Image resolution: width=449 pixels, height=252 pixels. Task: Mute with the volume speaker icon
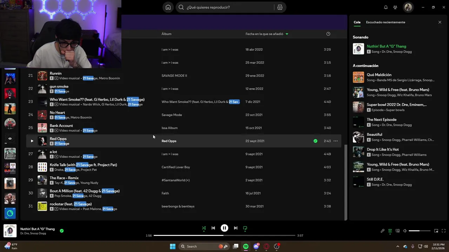coord(405,231)
